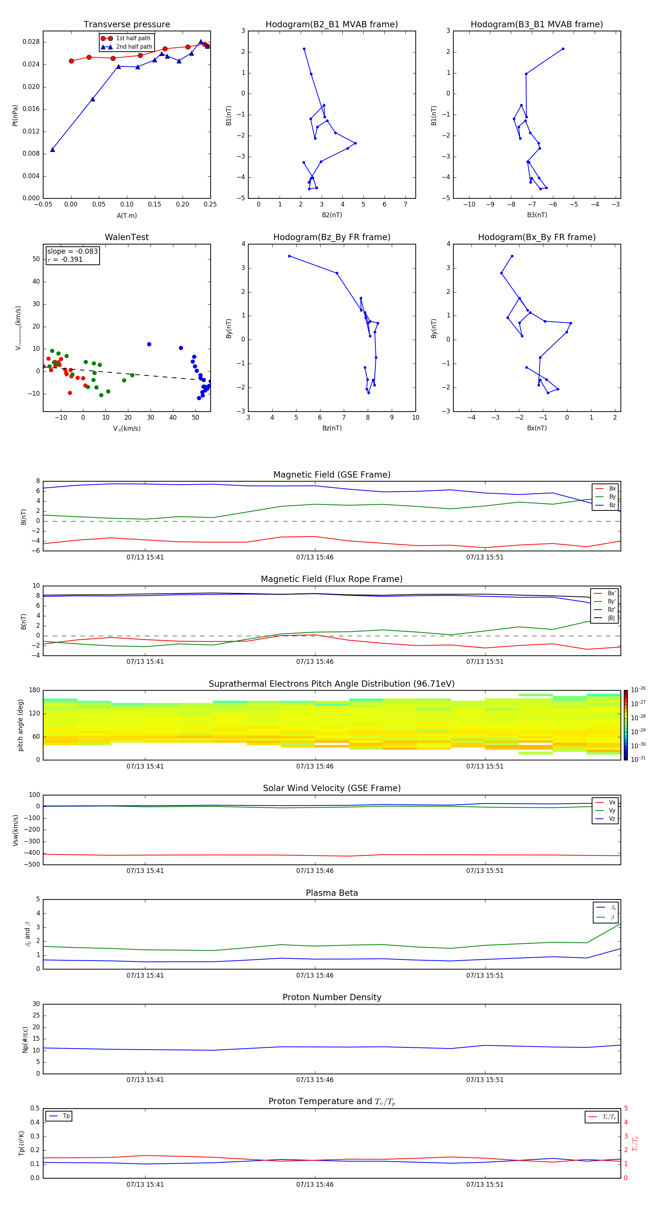Select the "Solar Wind Velocity (GSE Frame)" title

332,788
